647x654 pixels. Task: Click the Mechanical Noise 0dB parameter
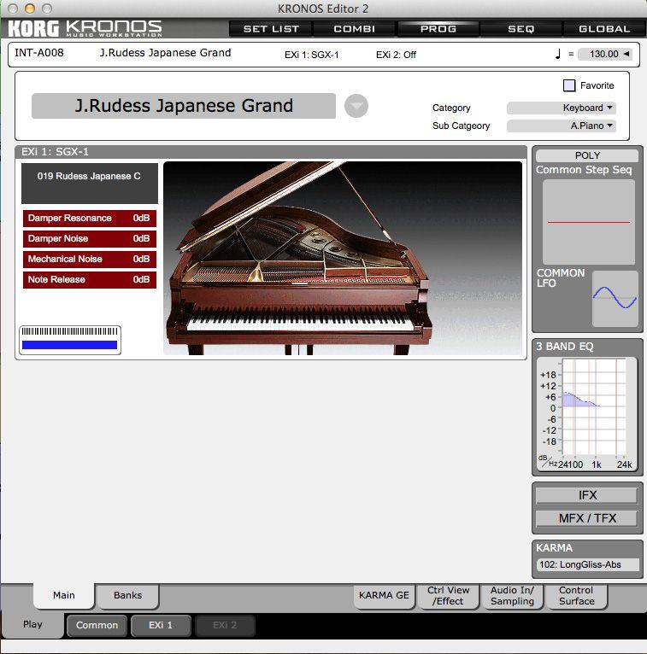(90, 260)
